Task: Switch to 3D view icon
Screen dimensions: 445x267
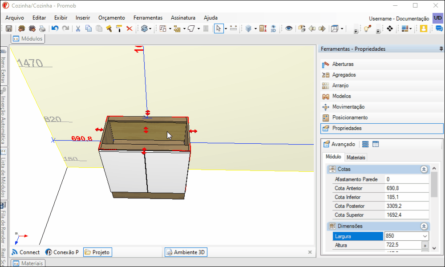Action: point(273,28)
